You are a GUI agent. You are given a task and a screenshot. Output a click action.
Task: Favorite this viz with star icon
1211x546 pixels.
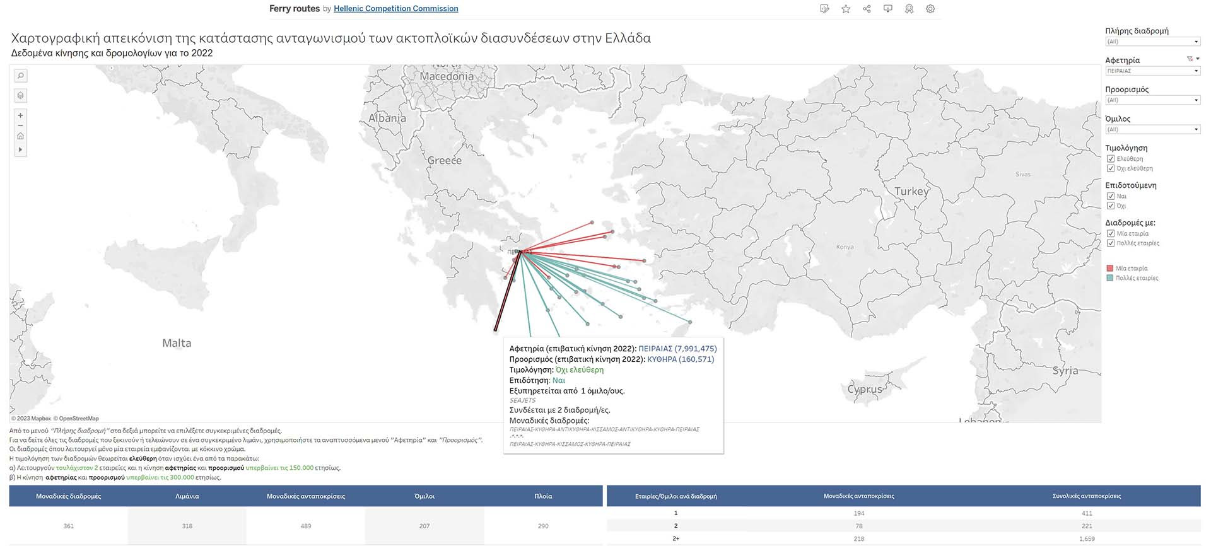846,9
